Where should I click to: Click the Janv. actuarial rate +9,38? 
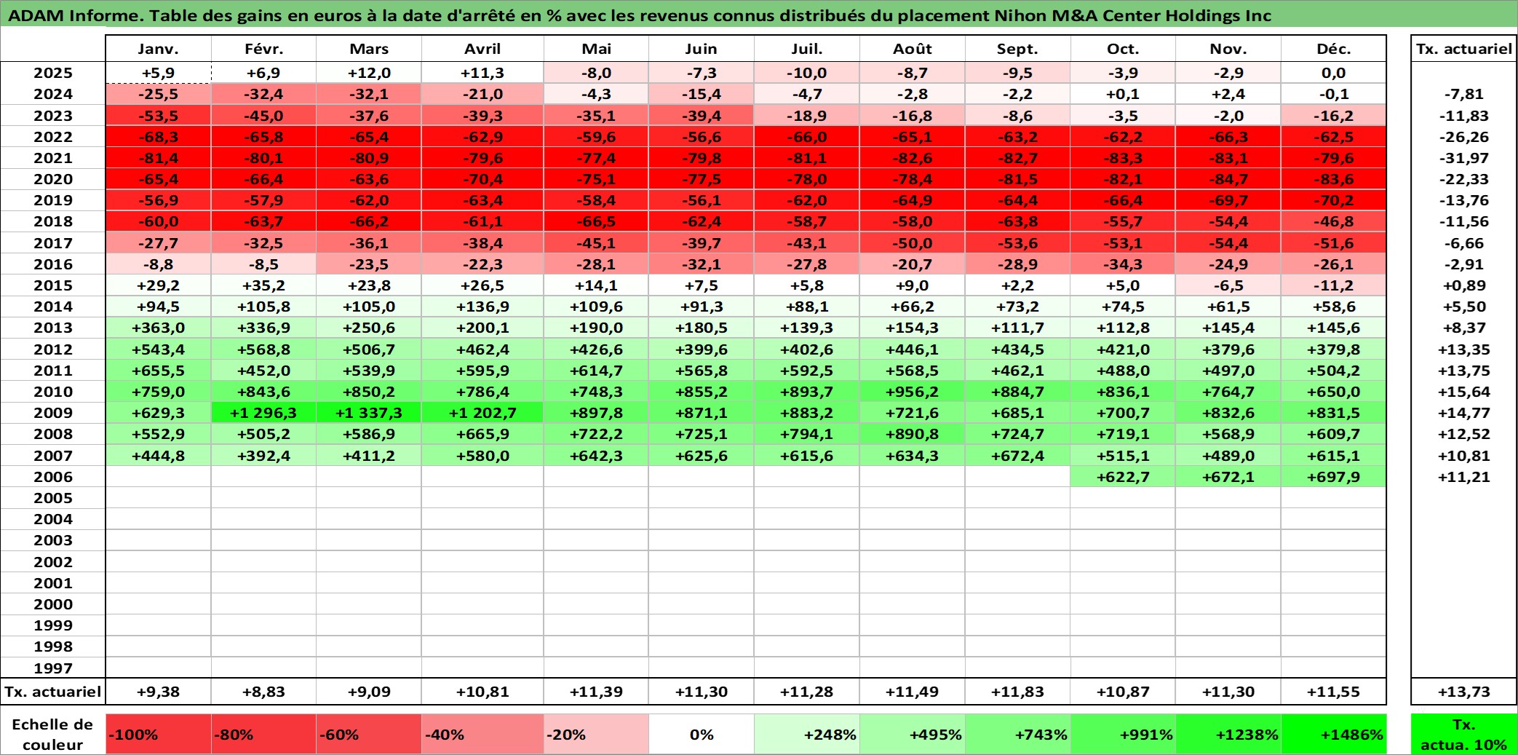(158, 692)
